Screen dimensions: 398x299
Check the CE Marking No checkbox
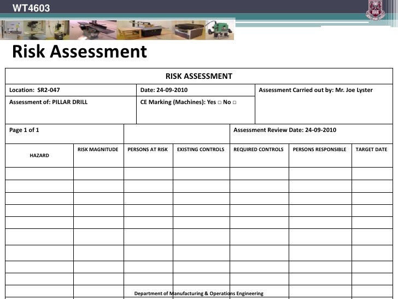pos(235,102)
